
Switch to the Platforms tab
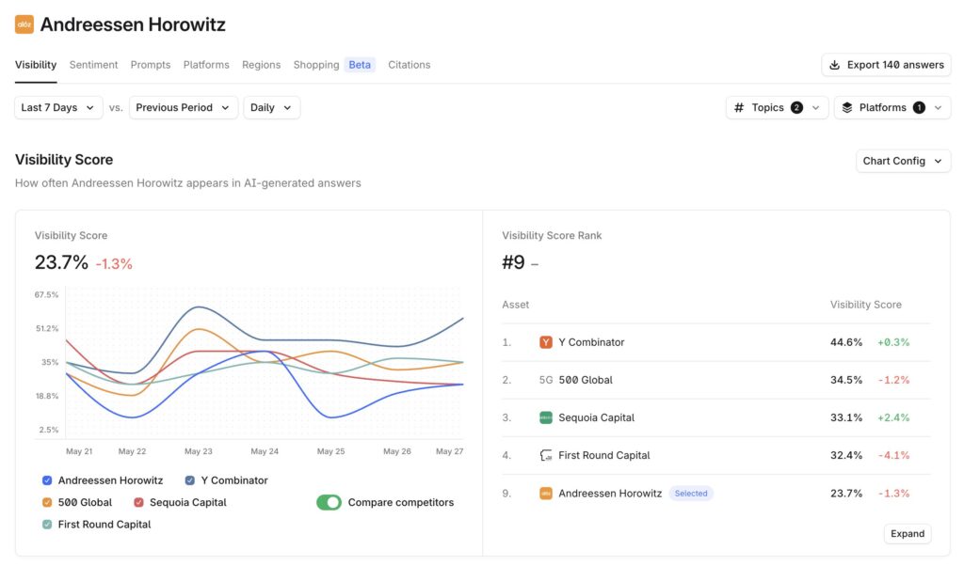point(206,65)
